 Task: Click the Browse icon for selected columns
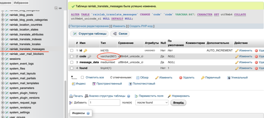tap(138, 77)
